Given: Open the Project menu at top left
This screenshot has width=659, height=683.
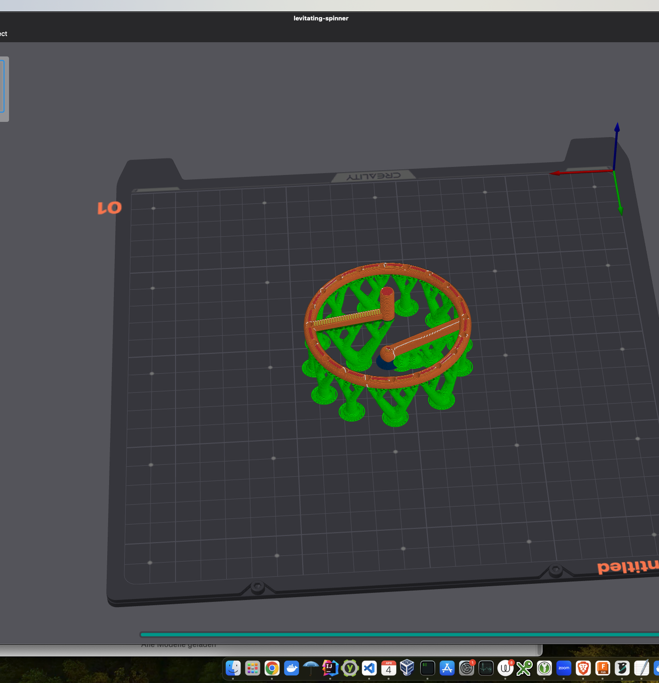Looking at the screenshot, I should click(4, 33).
